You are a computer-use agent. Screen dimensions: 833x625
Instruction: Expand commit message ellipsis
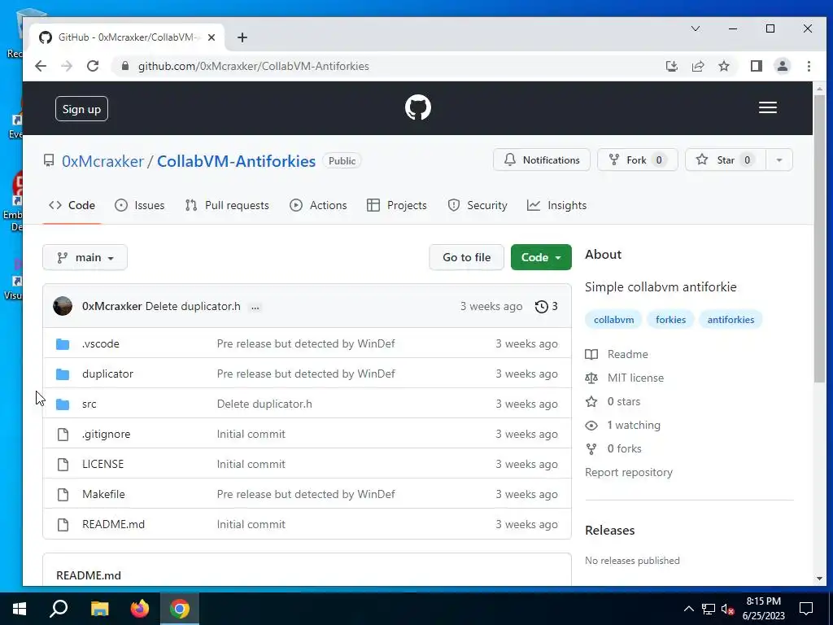pos(255,307)
